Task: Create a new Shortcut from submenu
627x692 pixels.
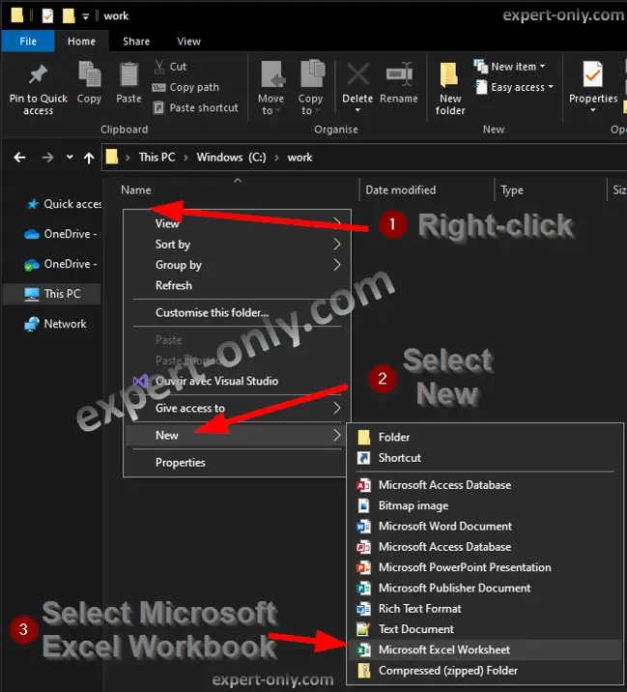Action: tap(485, 458)
